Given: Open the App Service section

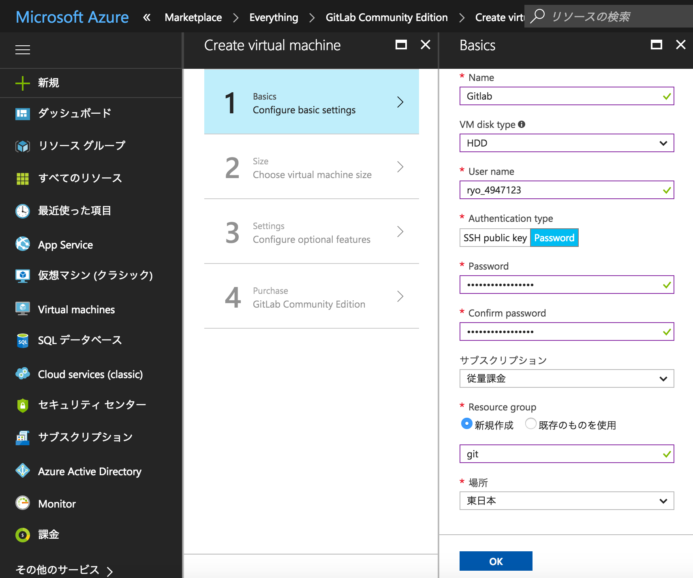Looking at the screenshot, I should [x=65, y=244].
